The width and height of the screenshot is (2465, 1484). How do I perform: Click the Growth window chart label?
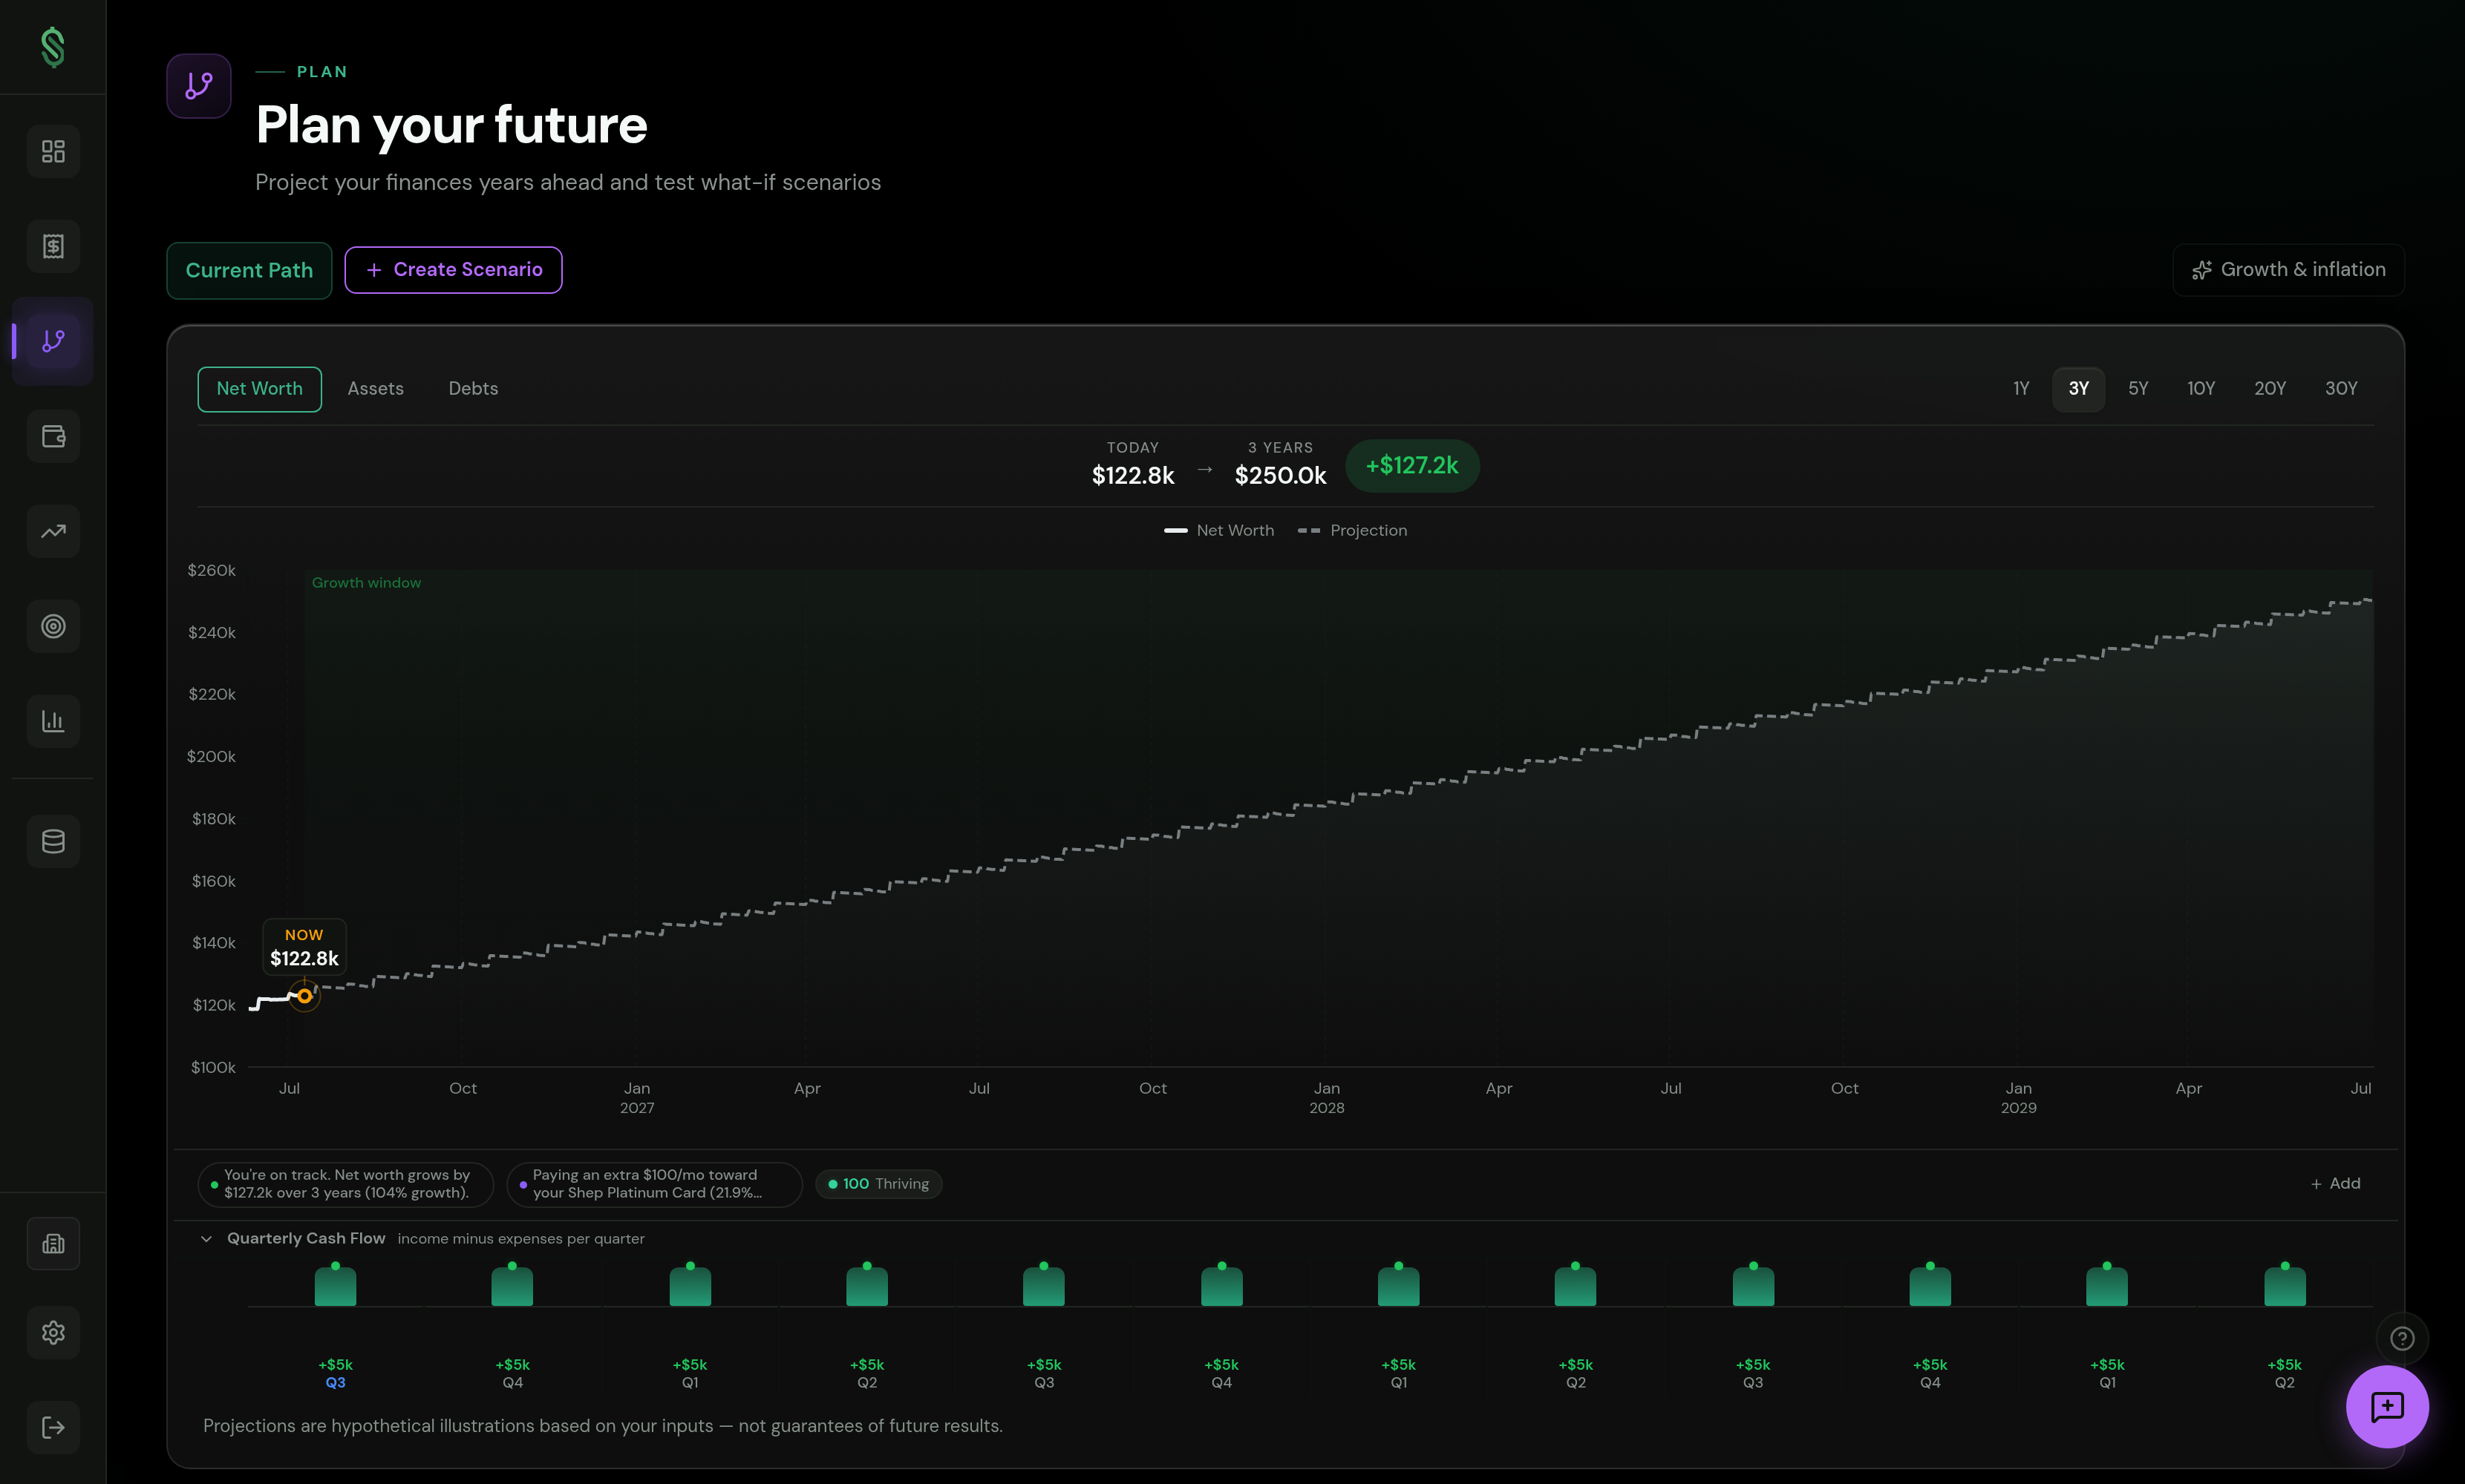(366, 583)
